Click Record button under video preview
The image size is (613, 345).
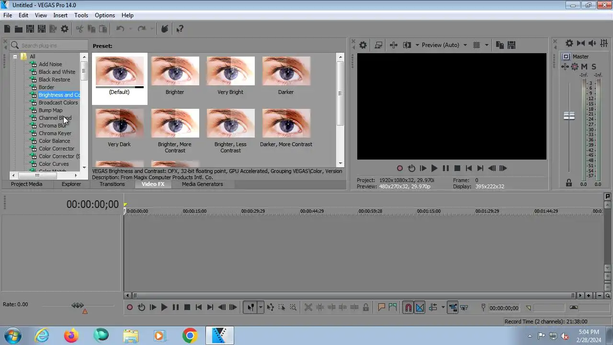(400, 168)
